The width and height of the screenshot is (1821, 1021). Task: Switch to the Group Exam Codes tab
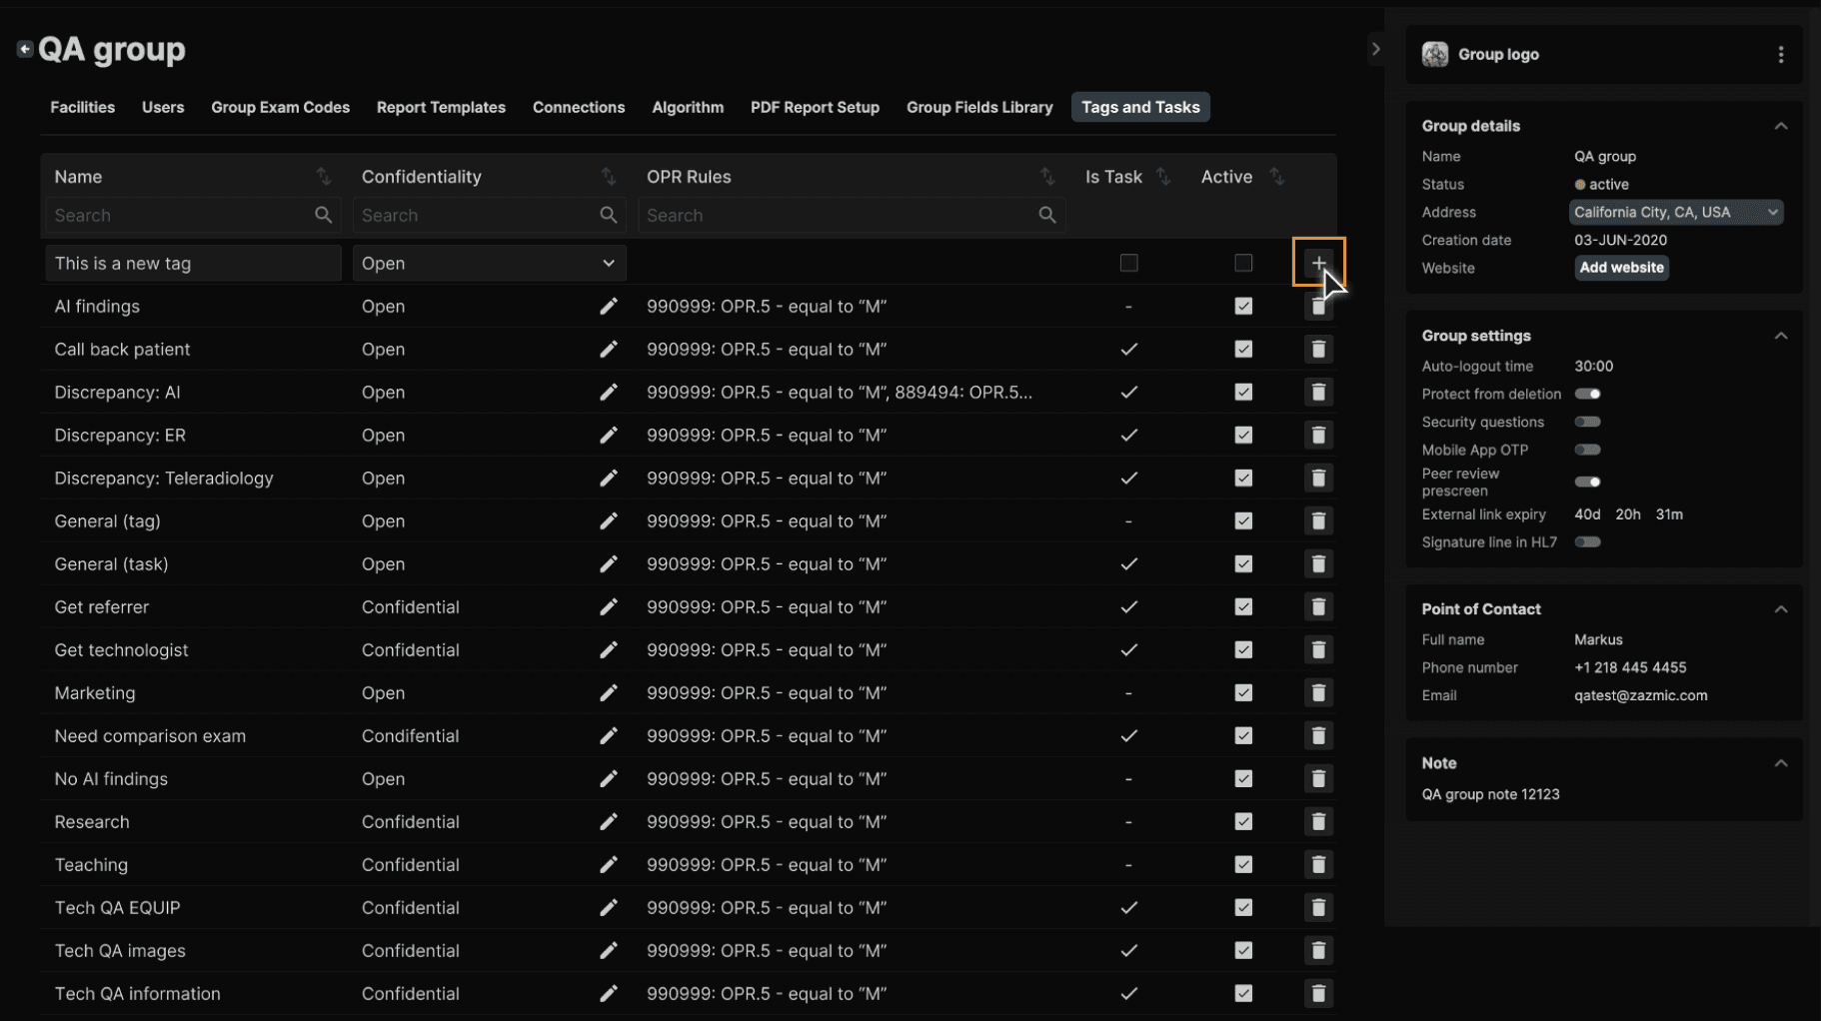280,107
